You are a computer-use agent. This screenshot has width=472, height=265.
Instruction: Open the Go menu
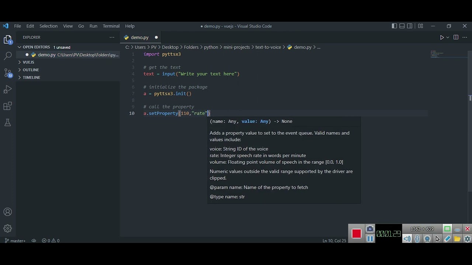81,26
